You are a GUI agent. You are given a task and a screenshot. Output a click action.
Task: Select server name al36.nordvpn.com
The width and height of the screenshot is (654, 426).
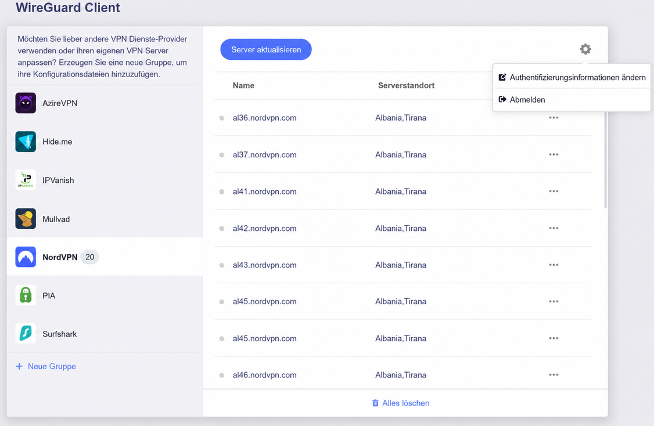[x=264, y=118]
